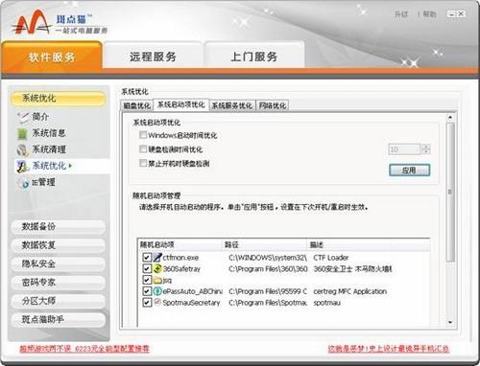Click the vertical scrollbar thumb
Image resolution: width=480 pixels, height=366 pixels.
(450, 192)
